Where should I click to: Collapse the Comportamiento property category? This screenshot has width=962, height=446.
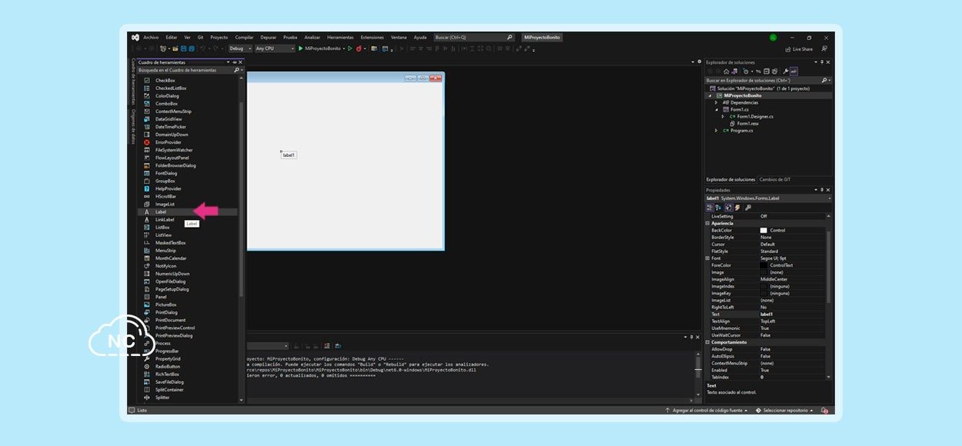click(708, 342)
